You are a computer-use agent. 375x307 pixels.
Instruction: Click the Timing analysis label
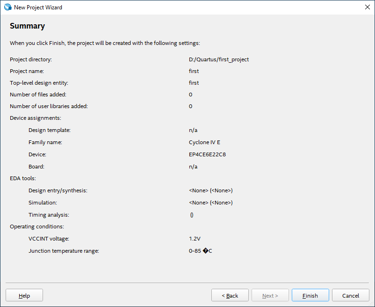(49, 215)
